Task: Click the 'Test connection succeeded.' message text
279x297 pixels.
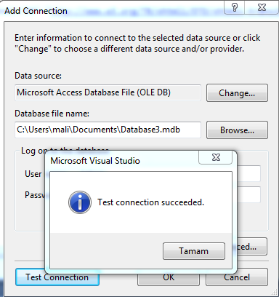Action: coord(150,202)
